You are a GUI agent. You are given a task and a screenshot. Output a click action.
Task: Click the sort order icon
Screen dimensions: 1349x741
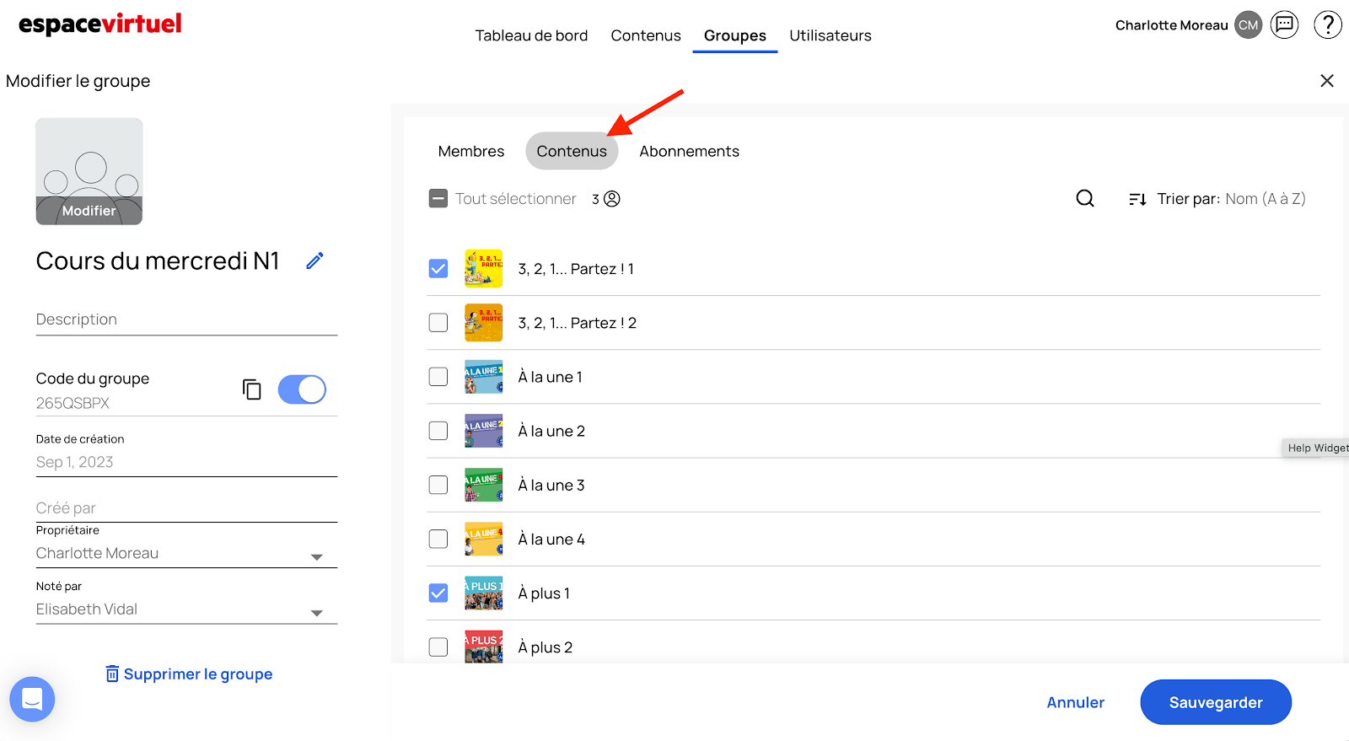[x=1137, y=200]
